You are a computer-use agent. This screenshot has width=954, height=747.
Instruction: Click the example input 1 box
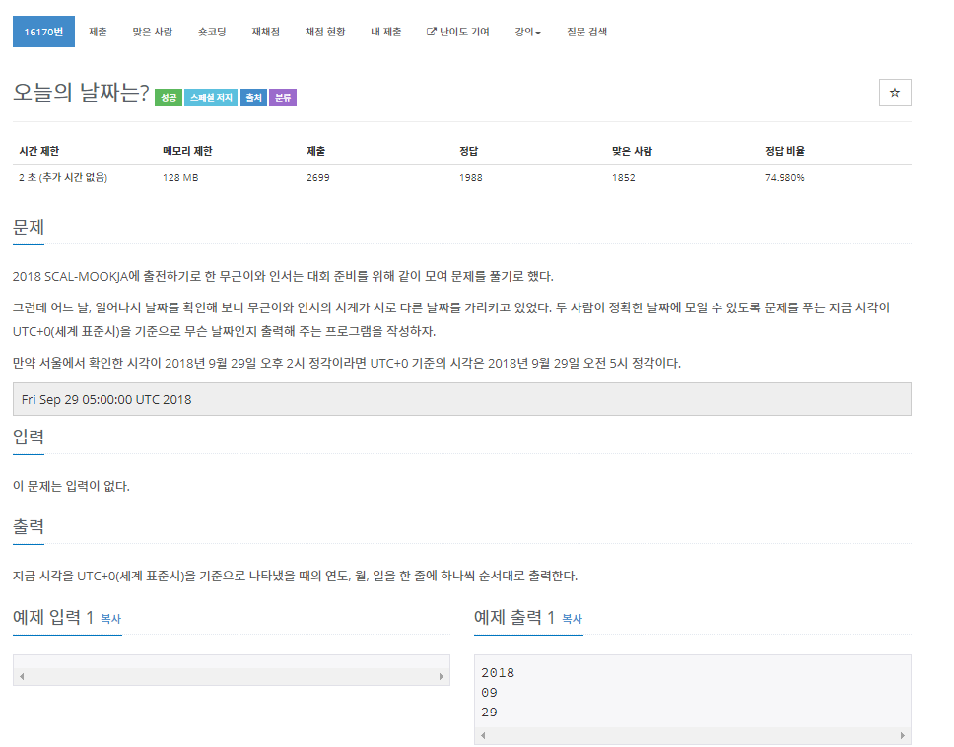[232, 670]
